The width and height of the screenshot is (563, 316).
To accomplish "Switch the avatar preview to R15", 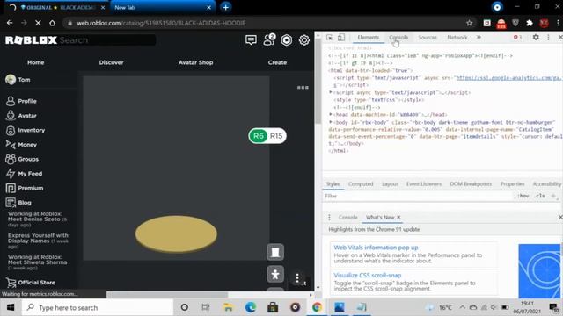I will 276,136.
